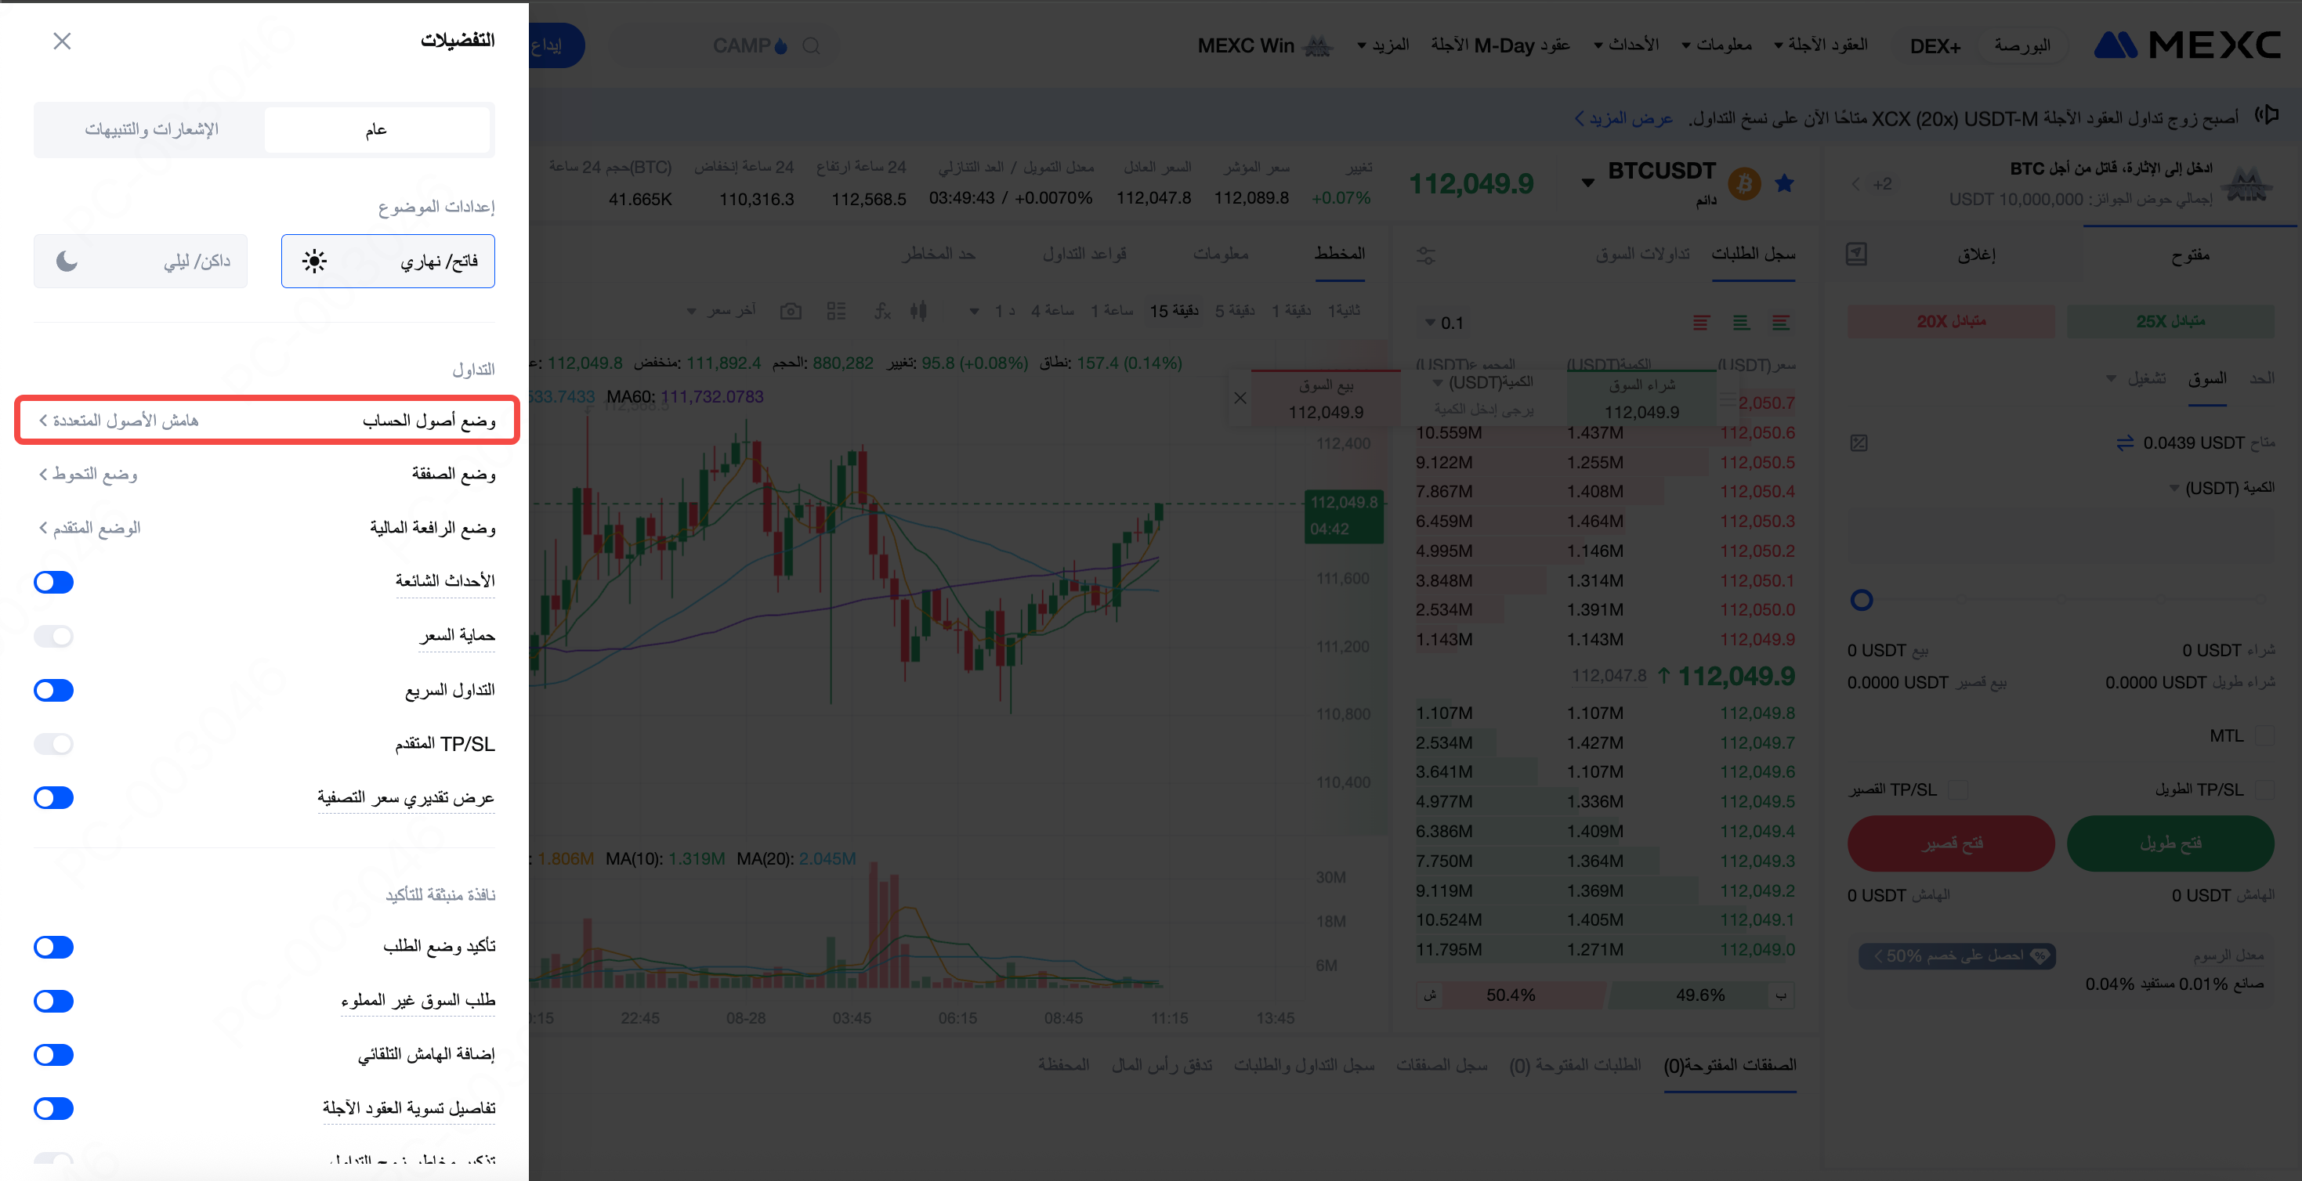Toggle حماية السعر price protection switch
The image size is (2302, 1181).
point(53,636)
